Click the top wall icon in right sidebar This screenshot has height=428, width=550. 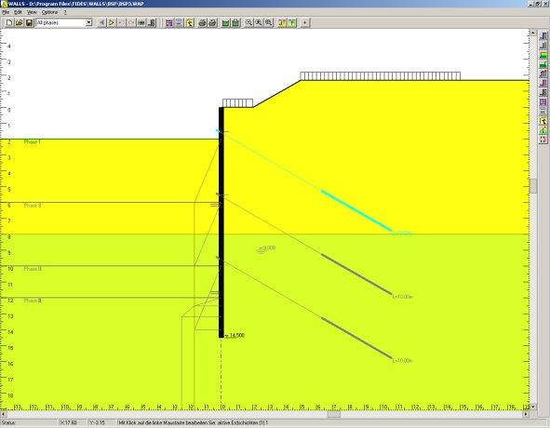coord(543,36)
